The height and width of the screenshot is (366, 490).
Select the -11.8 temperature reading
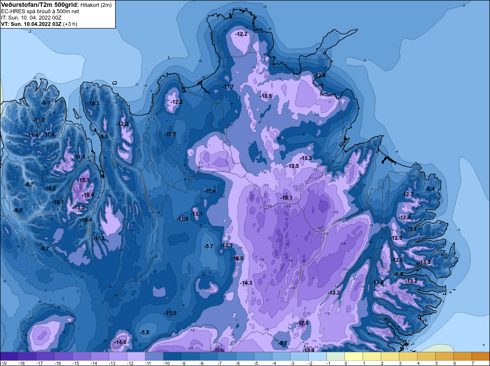pos(411,229)
